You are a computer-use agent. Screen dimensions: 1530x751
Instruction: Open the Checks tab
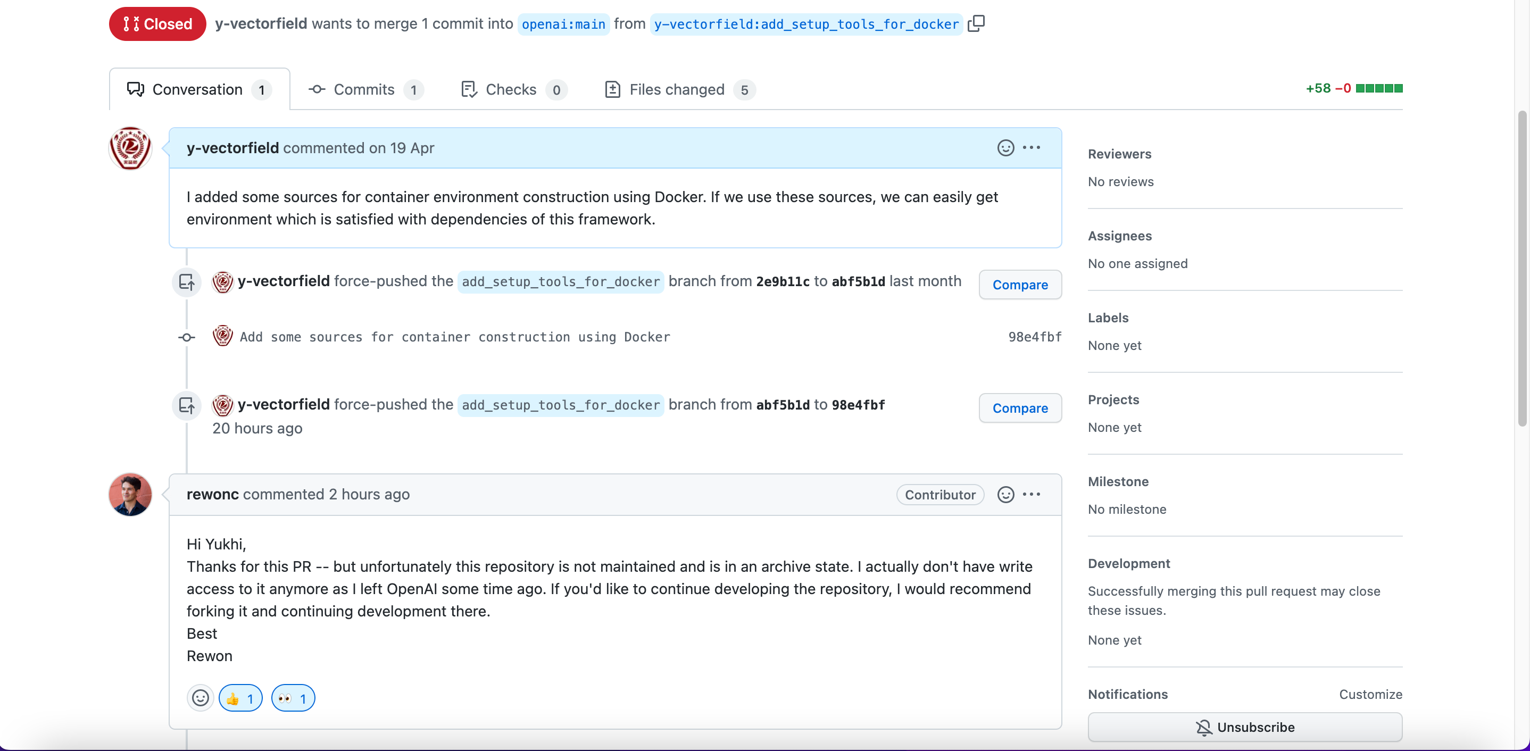pos(512,90)
